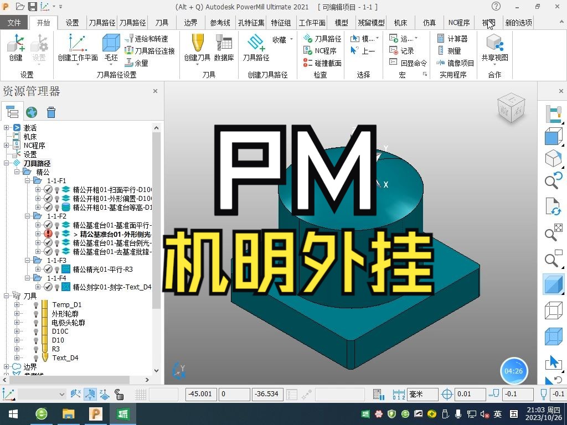
Task: Switch to the 仿真 ribbon tab
Action: [x=429, y=23]
